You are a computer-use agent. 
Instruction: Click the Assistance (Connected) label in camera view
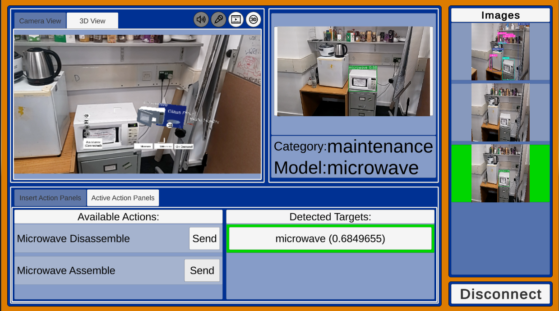point(93,144)
